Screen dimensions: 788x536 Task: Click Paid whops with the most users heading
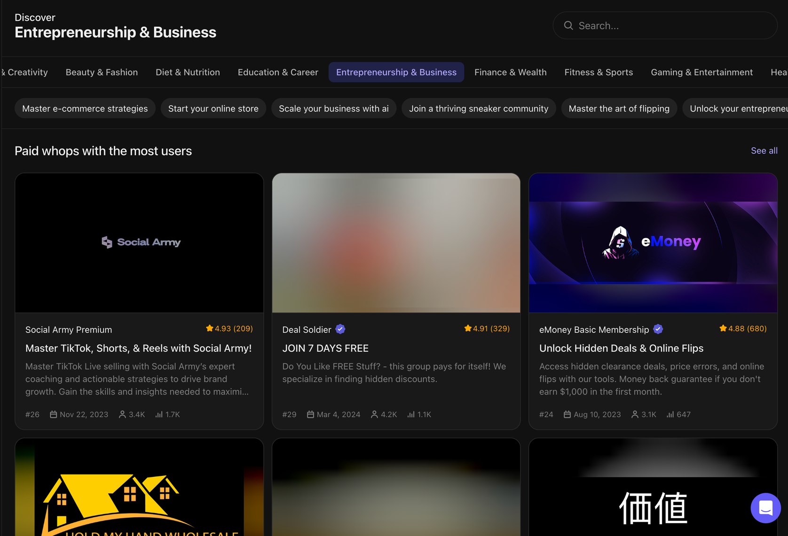coord(103,151)
